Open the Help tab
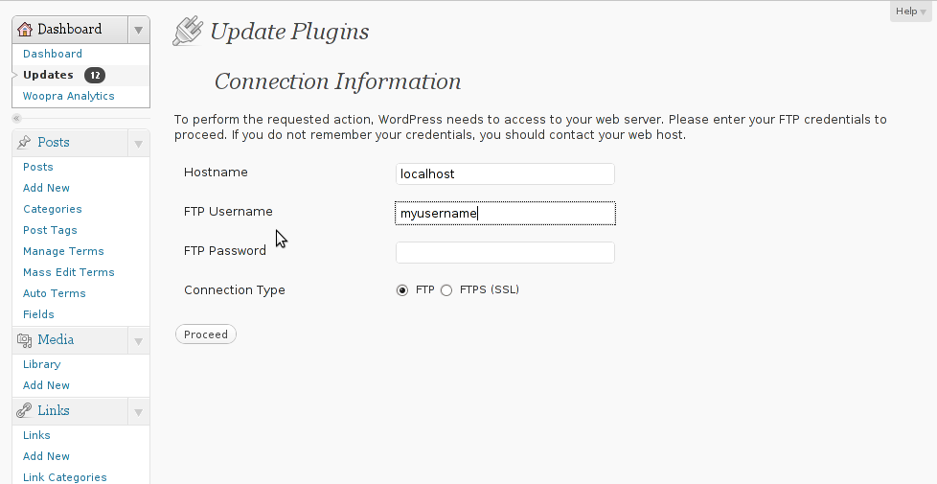The image size is (937, 484). pyautogui.click(x=911, y=11)
